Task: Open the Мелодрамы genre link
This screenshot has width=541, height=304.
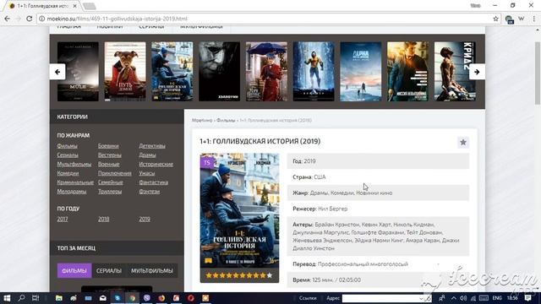Action: pyautogui.click(x=71, y=192)
